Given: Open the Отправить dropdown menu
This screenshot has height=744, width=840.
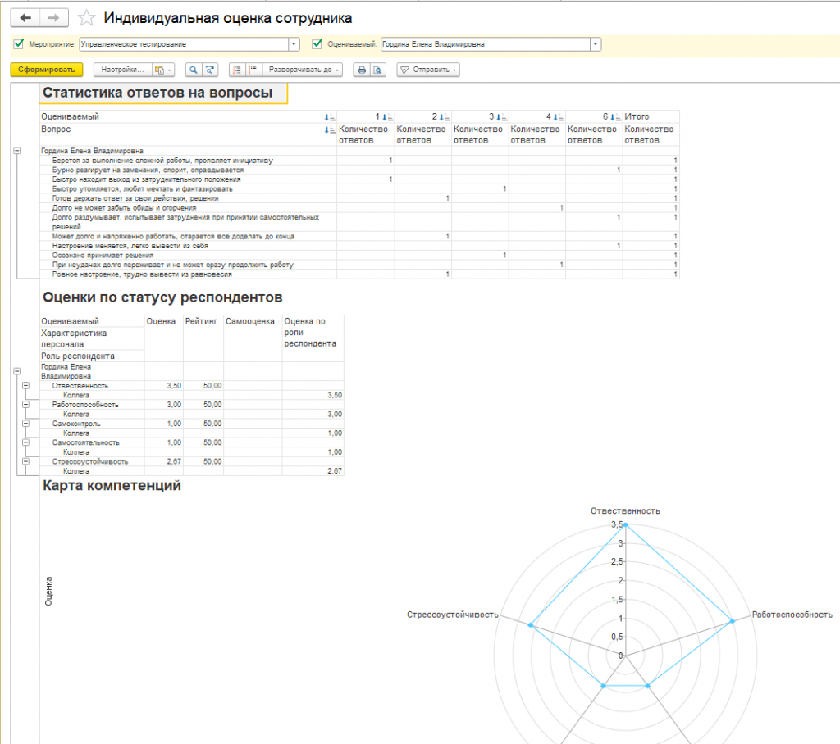Looking at the screenshot, I should [x=428, y=70].
